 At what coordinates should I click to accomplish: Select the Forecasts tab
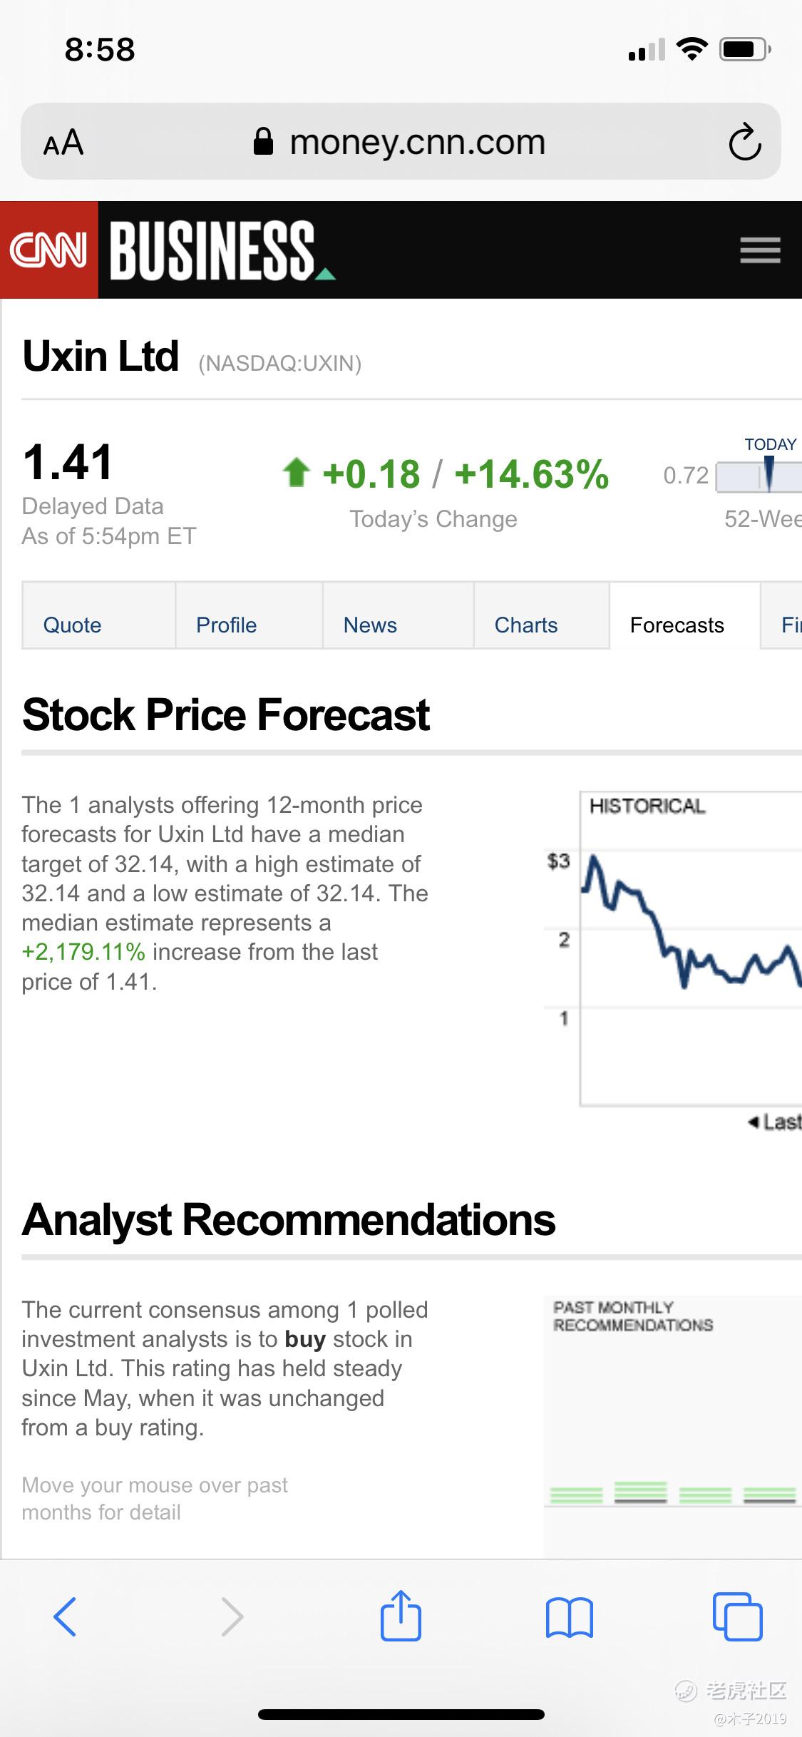point(677,625)
